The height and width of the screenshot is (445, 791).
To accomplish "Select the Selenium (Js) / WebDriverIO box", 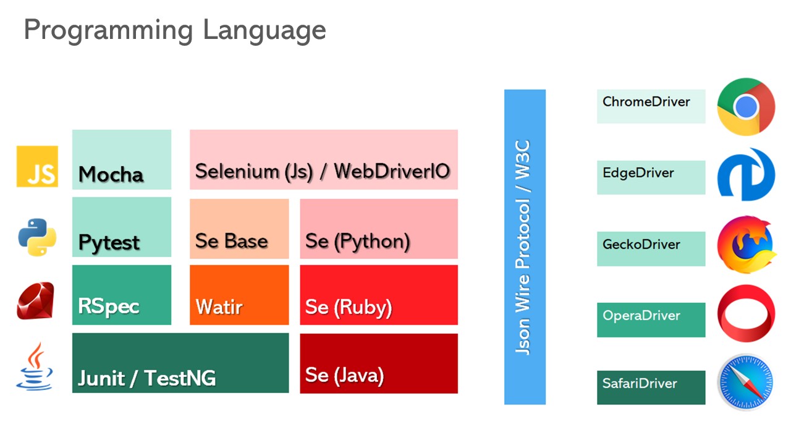I will click(x=324, y=159).
